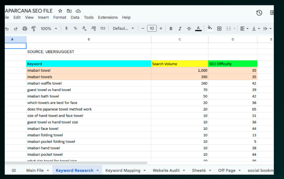
Task: Expand merge cells options arrow
Action: (235, 29)
